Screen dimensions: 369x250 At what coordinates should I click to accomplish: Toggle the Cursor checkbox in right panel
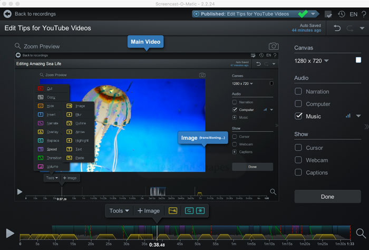(298, 148)
